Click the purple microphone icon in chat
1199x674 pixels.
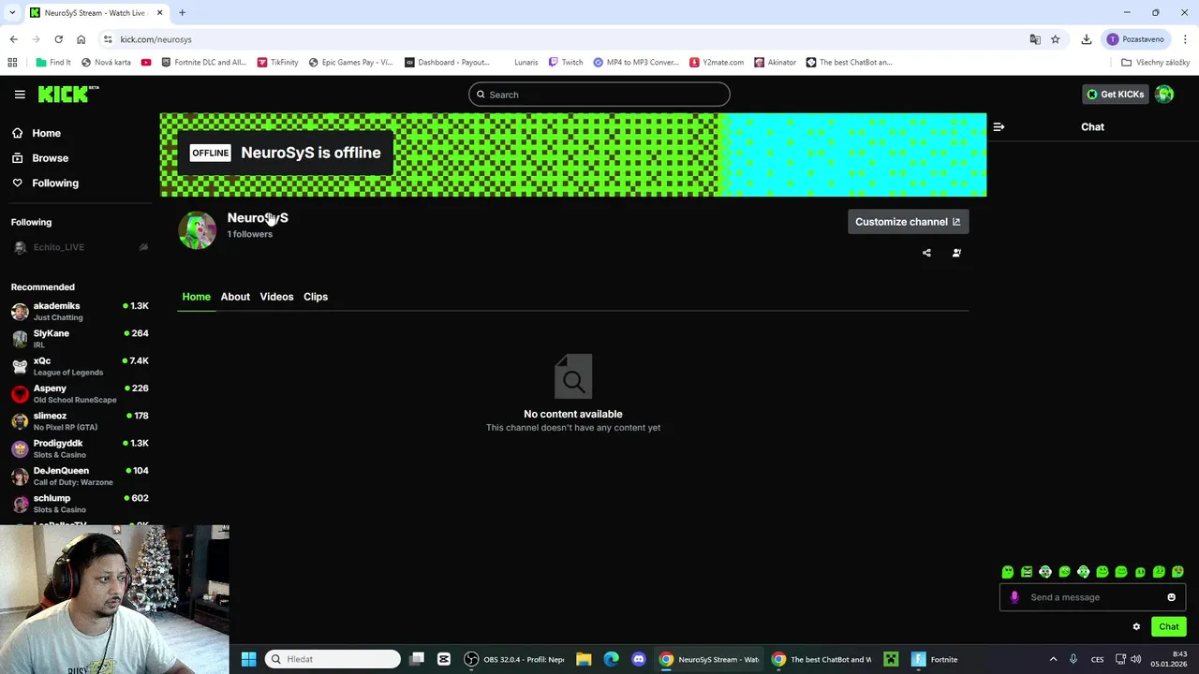[1014, 597]
